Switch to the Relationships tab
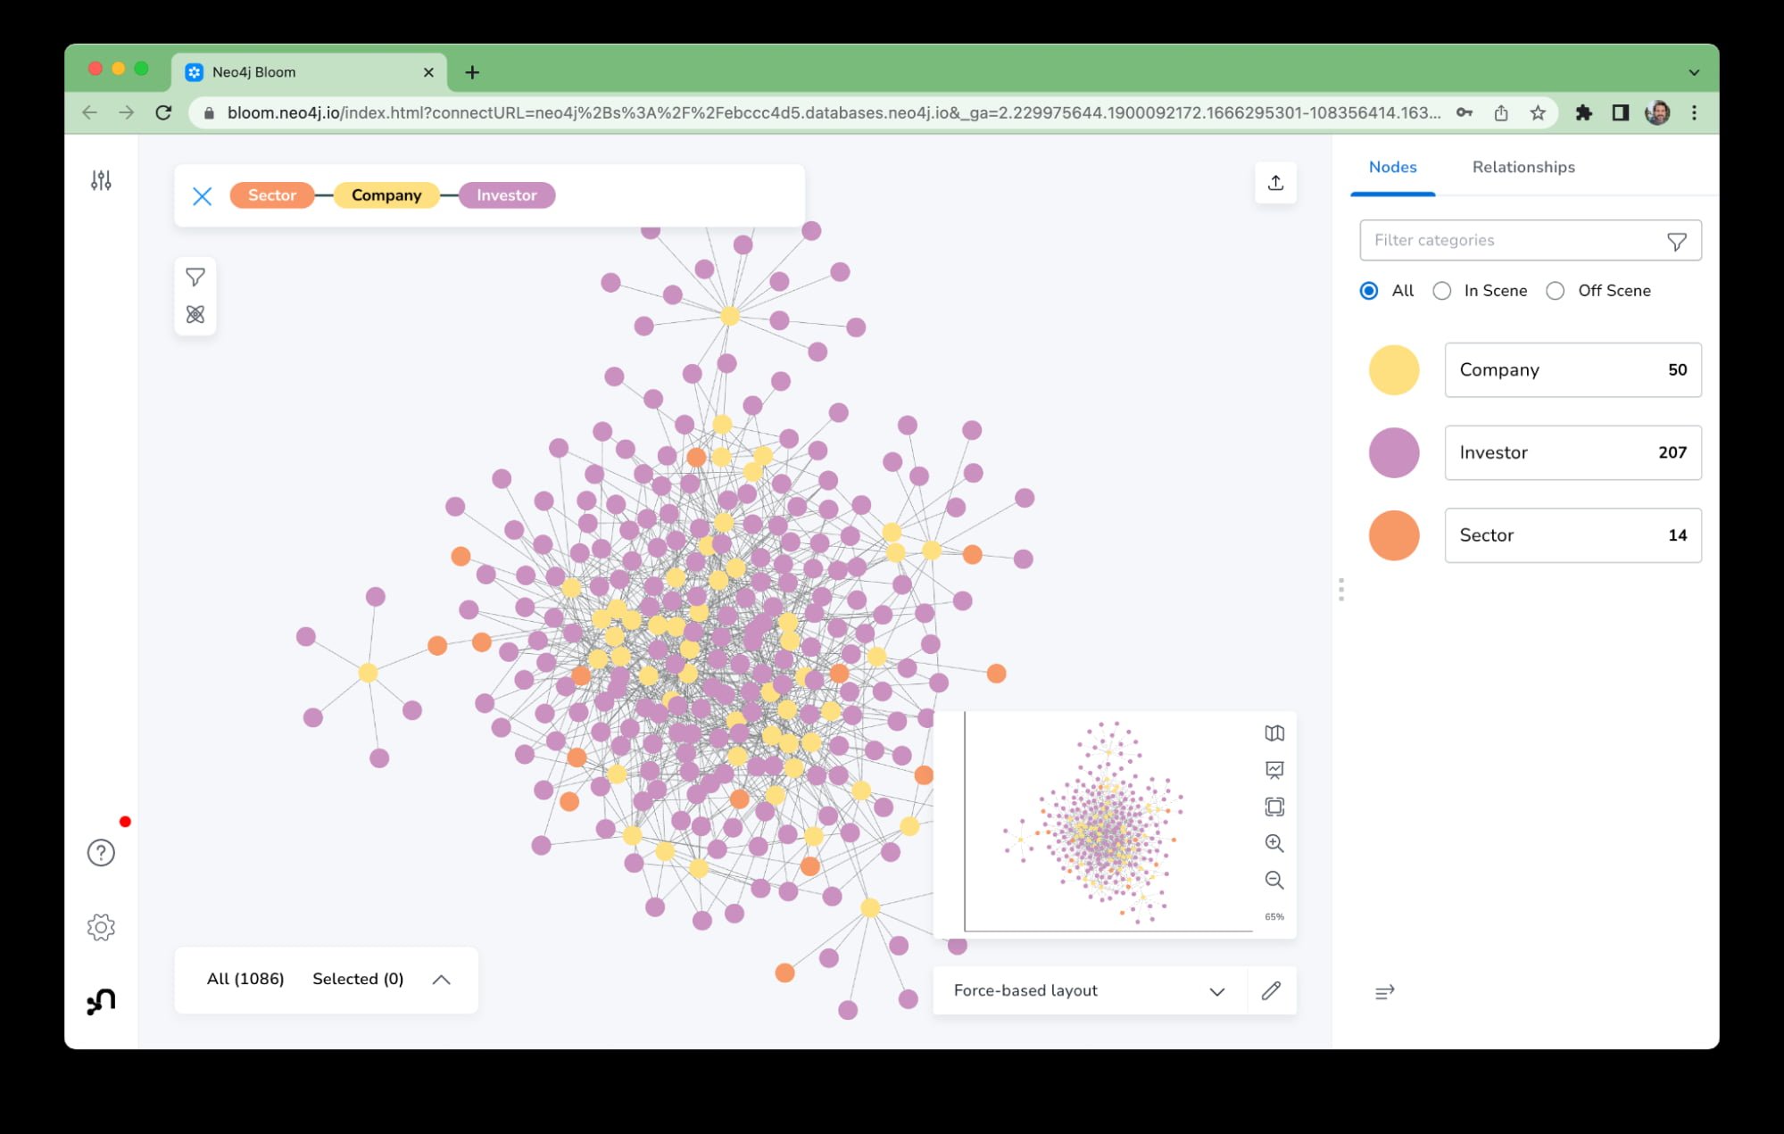 coord(1524,167)
